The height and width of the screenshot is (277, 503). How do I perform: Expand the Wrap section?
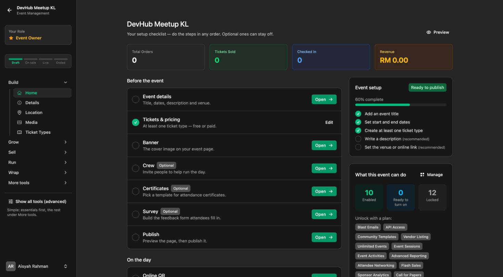coord(38,173)
